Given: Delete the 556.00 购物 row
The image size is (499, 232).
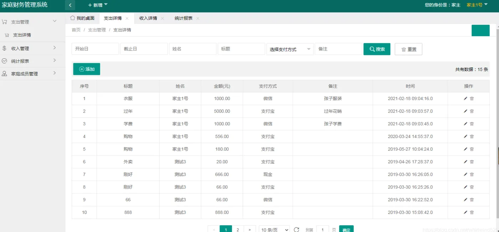Looking at the screenshot, I should click(x=472, y=136).
